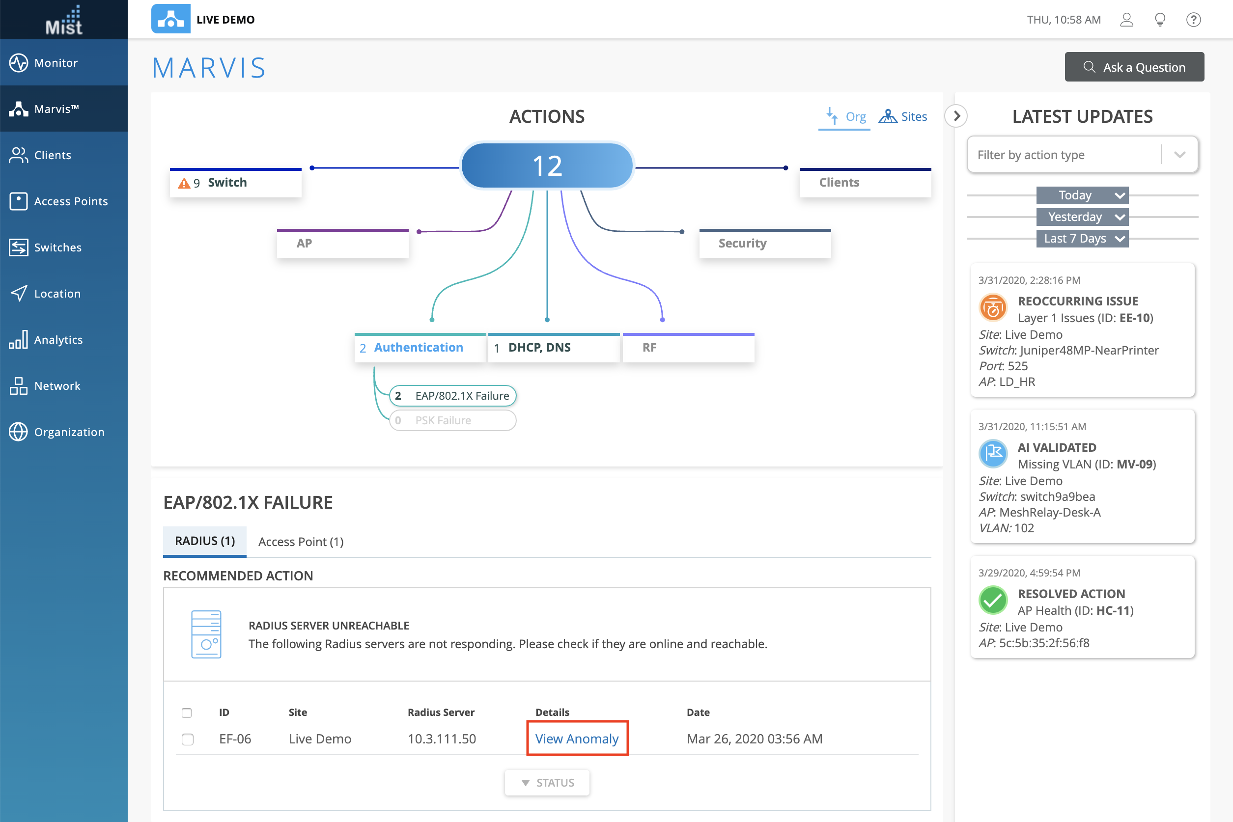Click the help question mark icon
Image resolution: width=1233 pixels, height=822 pixels.
pos(1193,20)
